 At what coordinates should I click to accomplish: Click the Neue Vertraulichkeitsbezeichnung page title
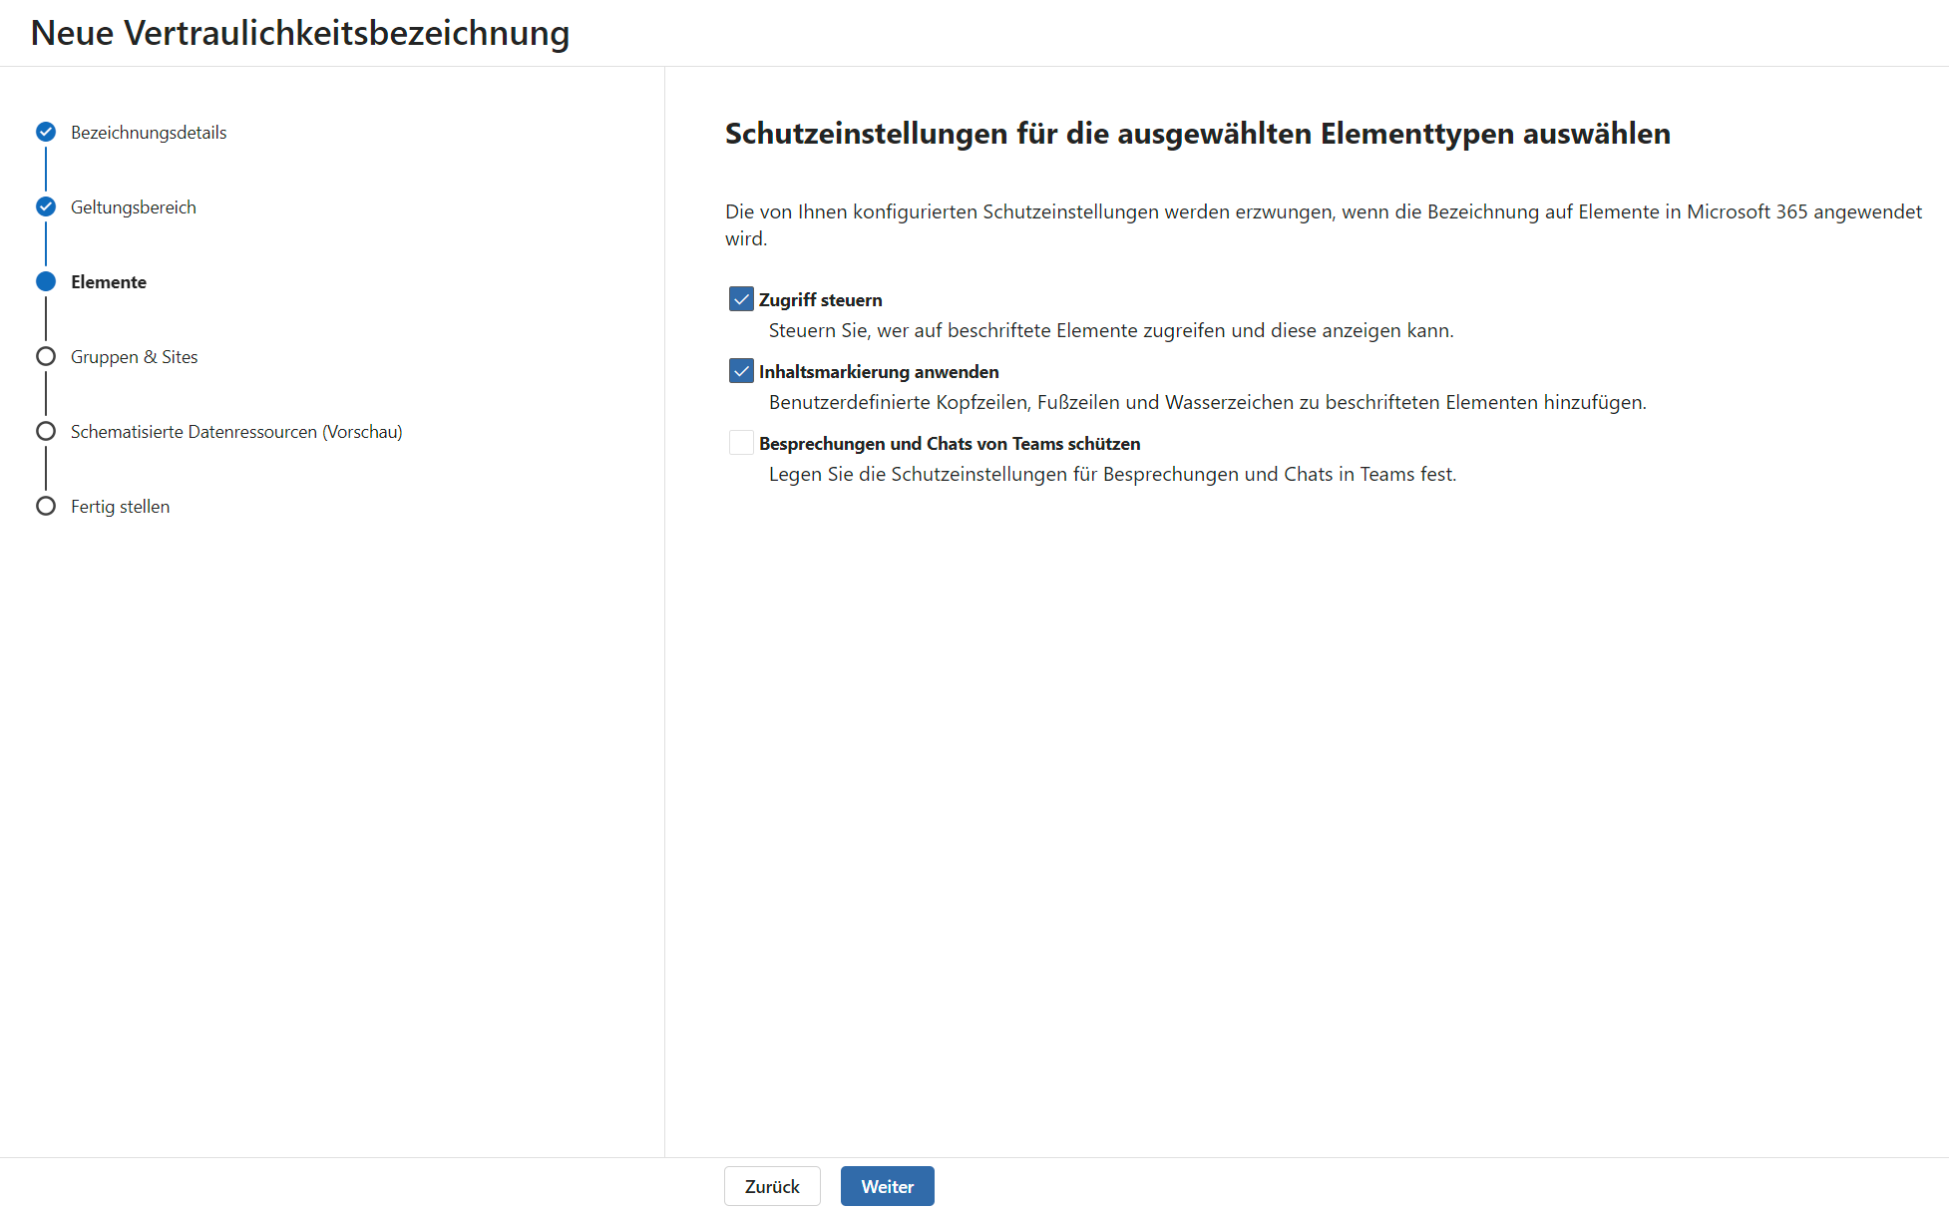pyautogui.click(x=300, y=33)
